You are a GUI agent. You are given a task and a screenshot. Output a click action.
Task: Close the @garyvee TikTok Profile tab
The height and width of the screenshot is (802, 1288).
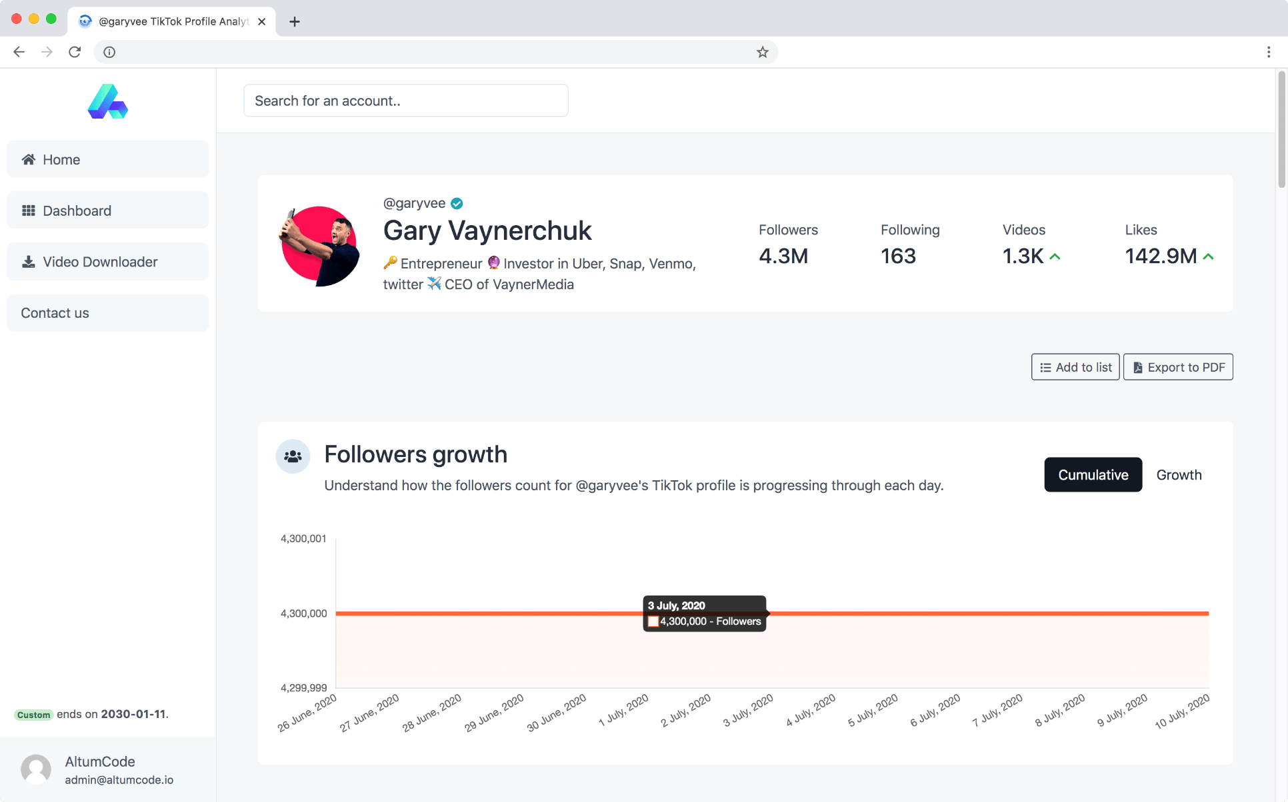coord(262,21)
